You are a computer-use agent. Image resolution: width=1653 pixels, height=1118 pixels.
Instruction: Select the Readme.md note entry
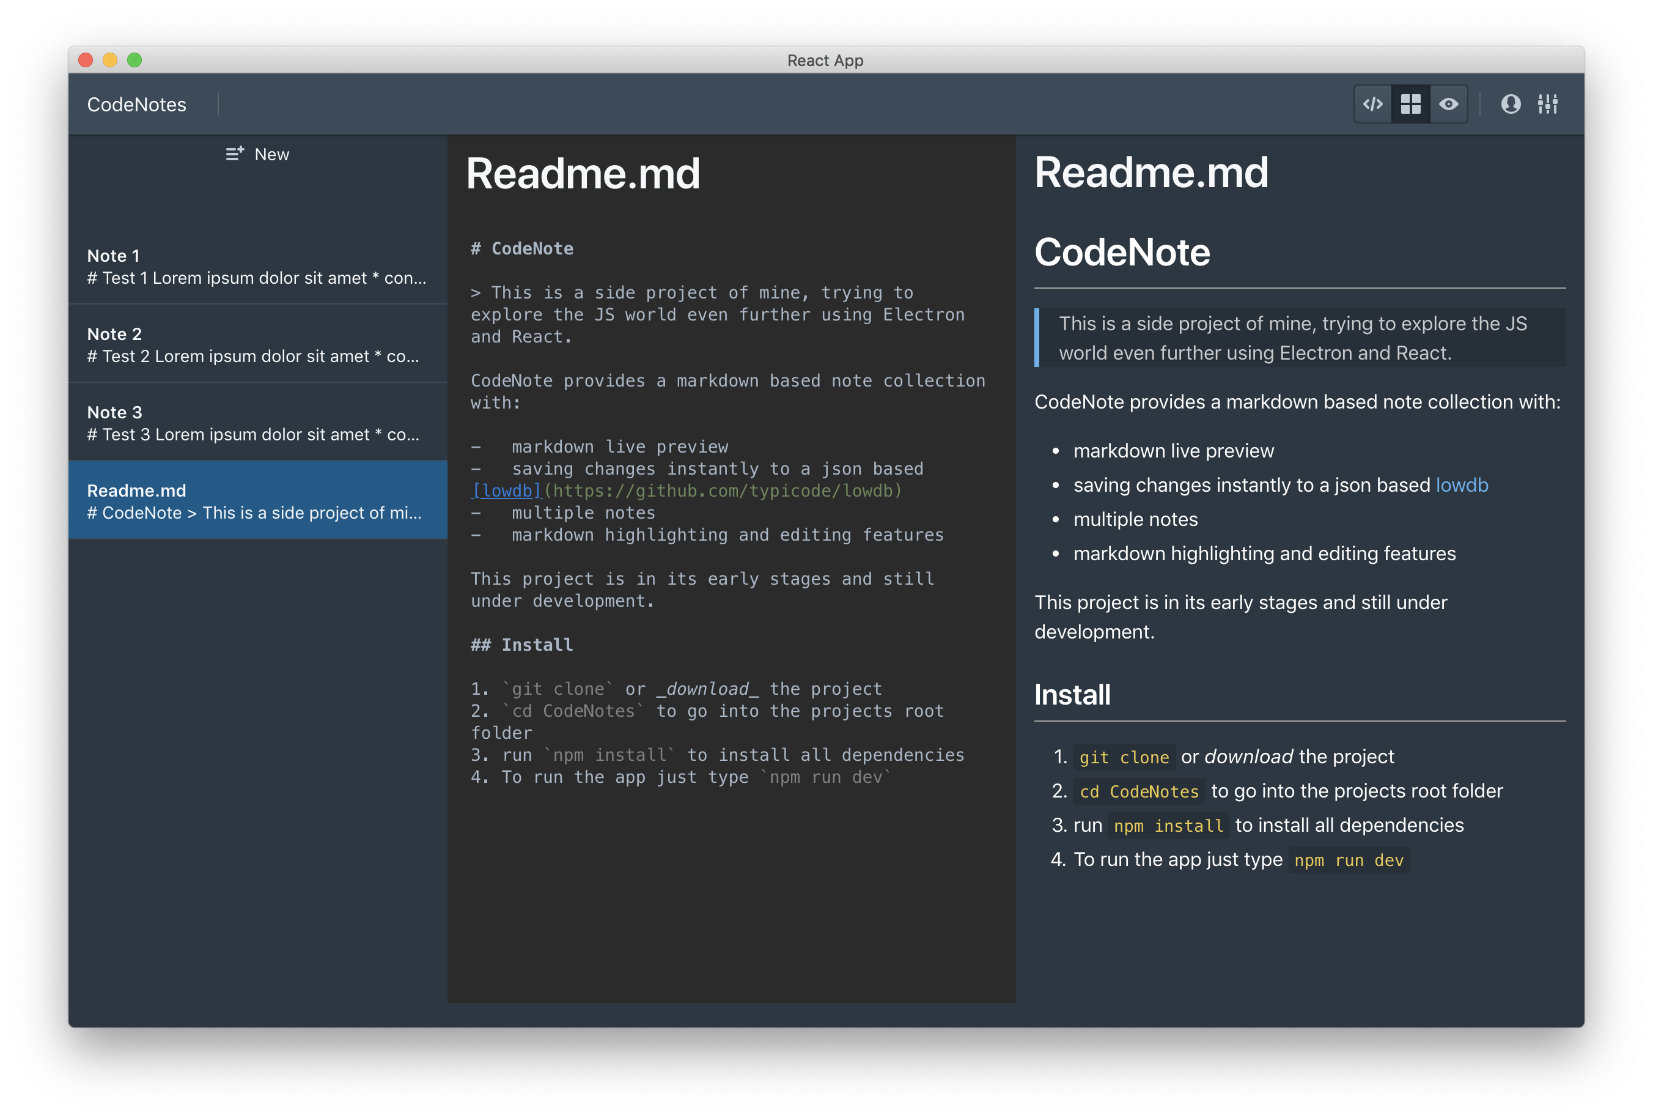tap(257, 501)
